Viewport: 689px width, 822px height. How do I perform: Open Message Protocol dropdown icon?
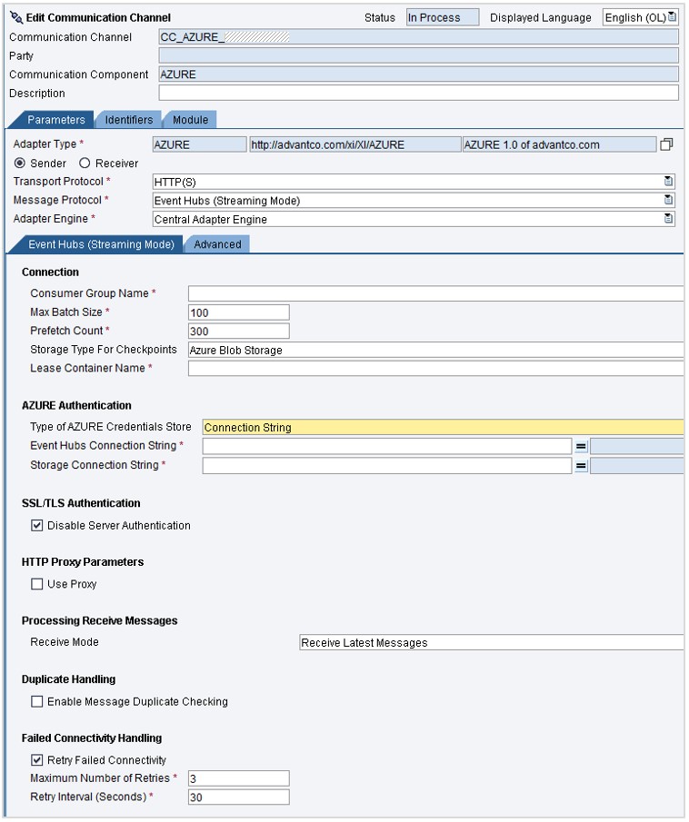668,200
